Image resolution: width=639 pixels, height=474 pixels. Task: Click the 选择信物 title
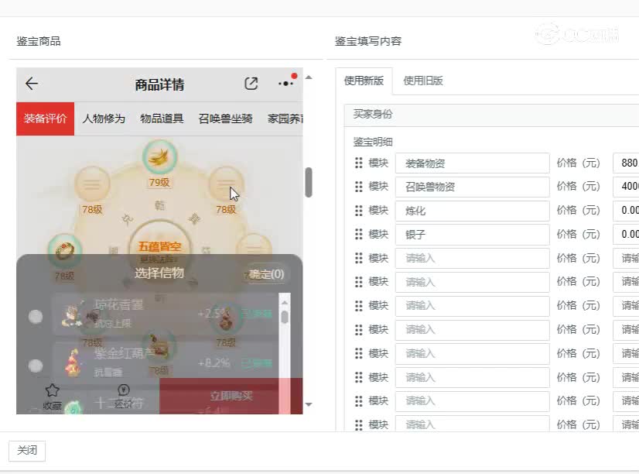[x=159, y=273]
